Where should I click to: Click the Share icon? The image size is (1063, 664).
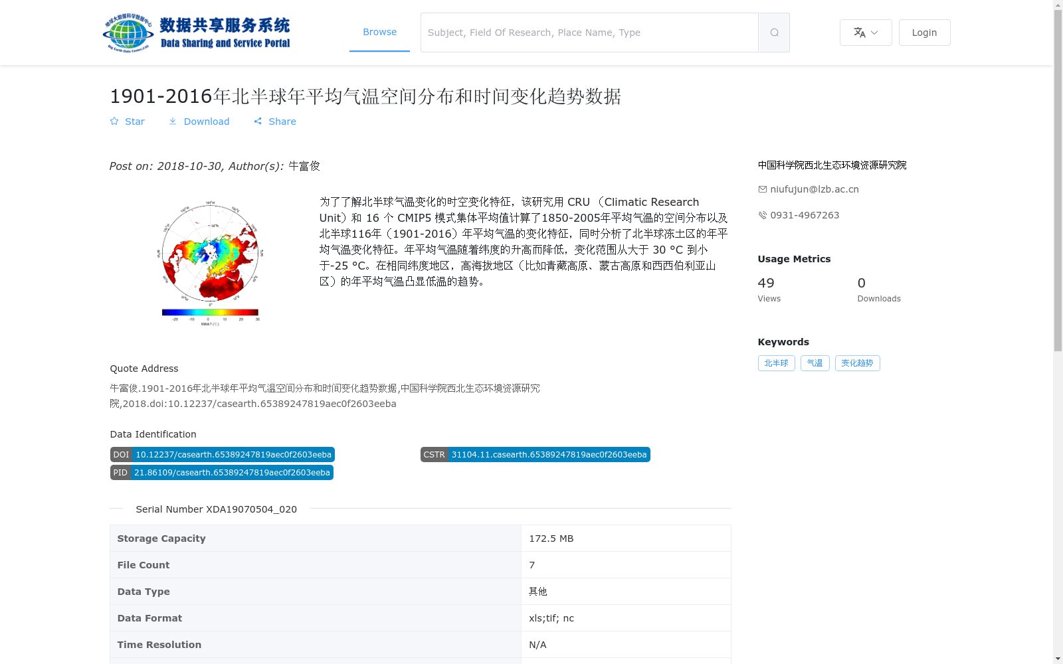coord(258,122)
